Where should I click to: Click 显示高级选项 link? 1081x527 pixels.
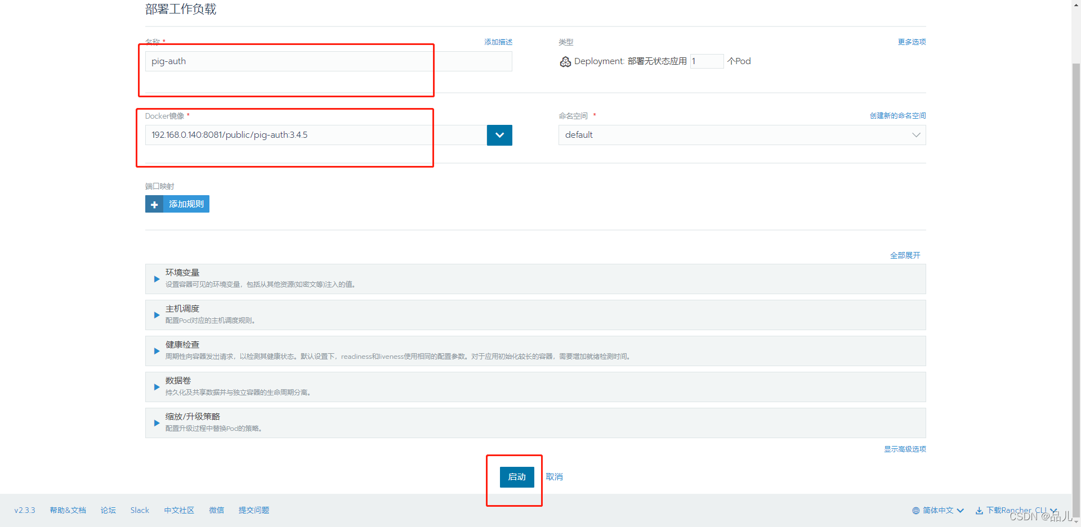pyautogui.click(x=905, y=449)
